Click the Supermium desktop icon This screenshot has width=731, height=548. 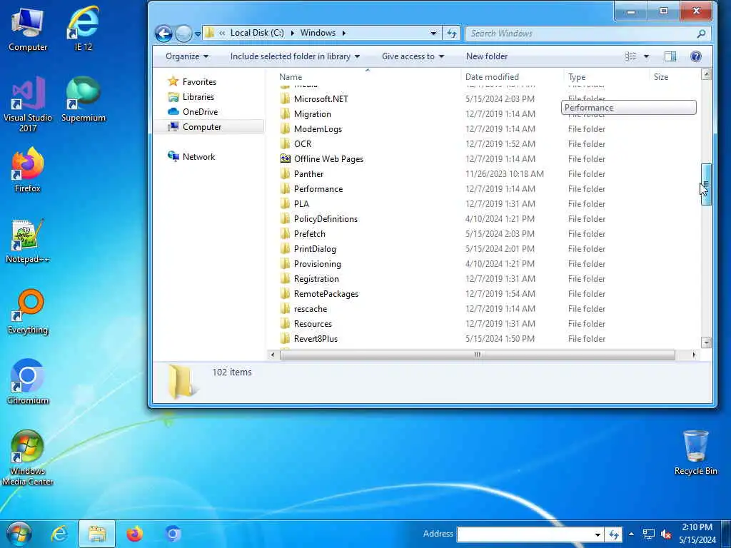click(x=84, y=100)
